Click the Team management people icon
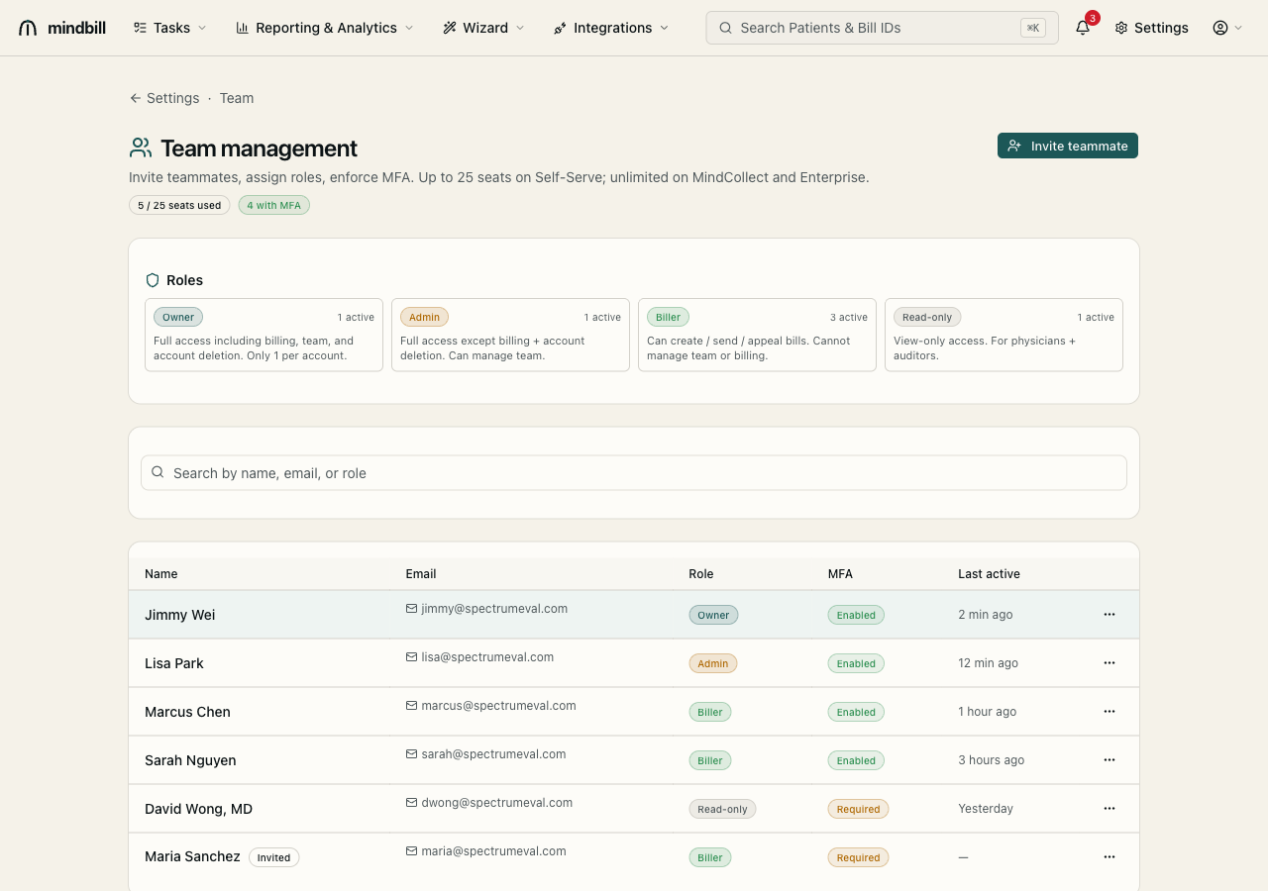The height and width of the screenshot is (891, 1268). 141,148
